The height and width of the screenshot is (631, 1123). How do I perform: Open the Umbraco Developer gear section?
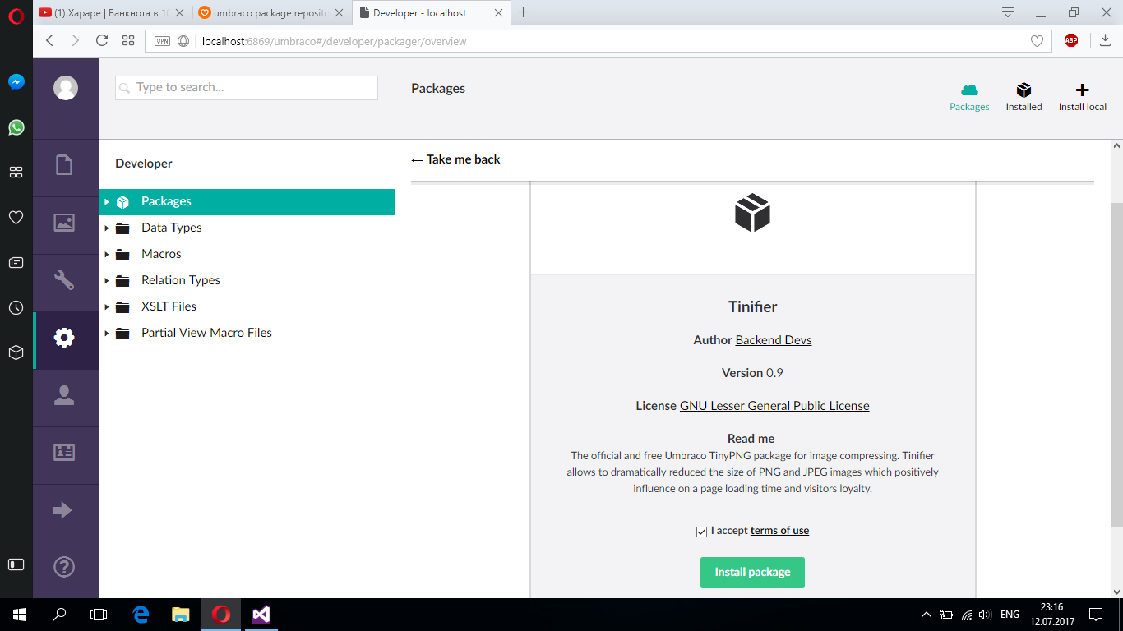(x=64, y=337)
